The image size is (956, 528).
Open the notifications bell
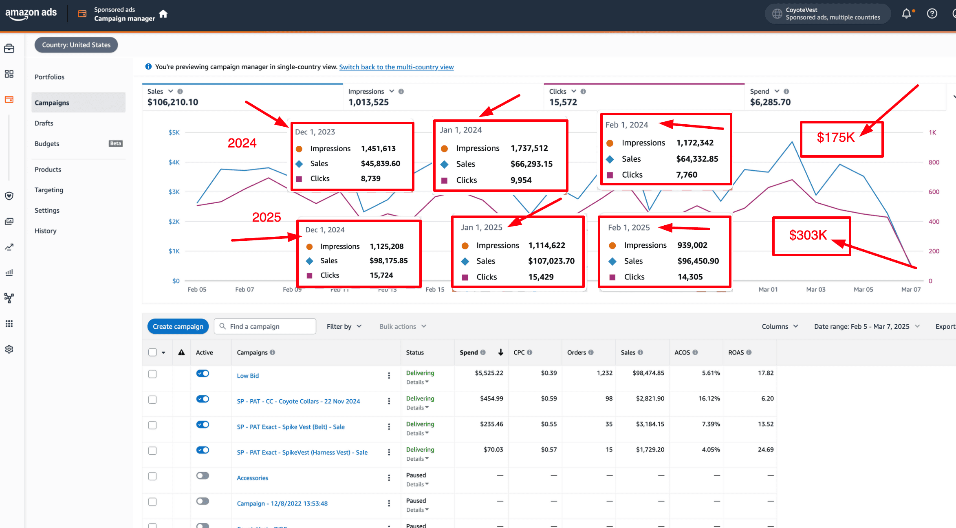click(906, 14)
